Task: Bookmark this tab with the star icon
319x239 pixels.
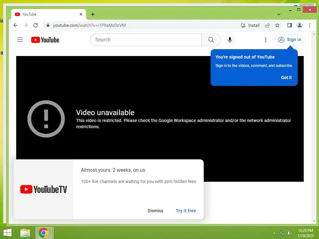Action: point(277,25)
